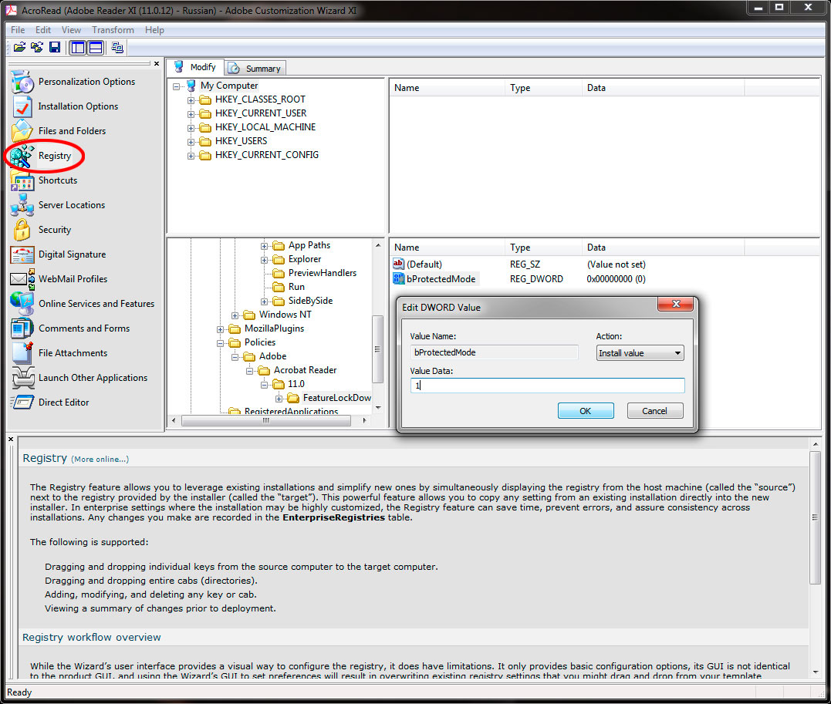This screenshot has width=831, height=704.
Task: Click the help pane vertical scrollbar thumb
Action: 815,517
